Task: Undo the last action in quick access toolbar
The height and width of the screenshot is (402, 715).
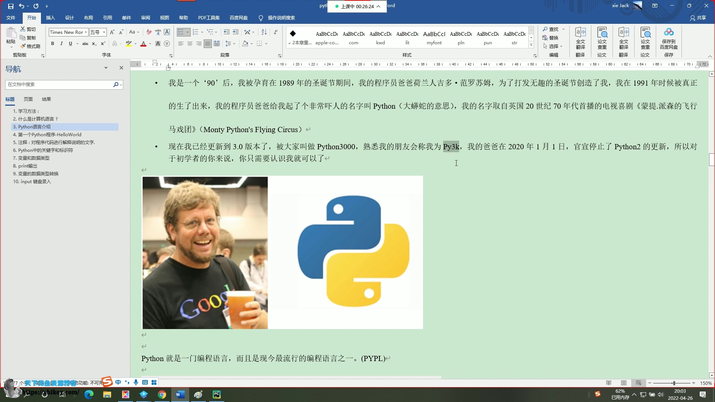Action: pos(22,6)
